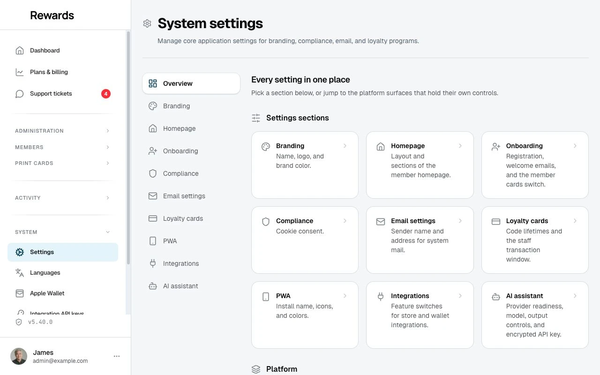
Task: Click the Dashboard home icon in sidebar
Action: pos(20,51)
